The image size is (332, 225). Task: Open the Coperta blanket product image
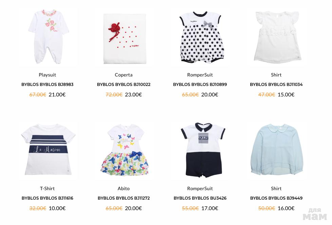[125, 38]
